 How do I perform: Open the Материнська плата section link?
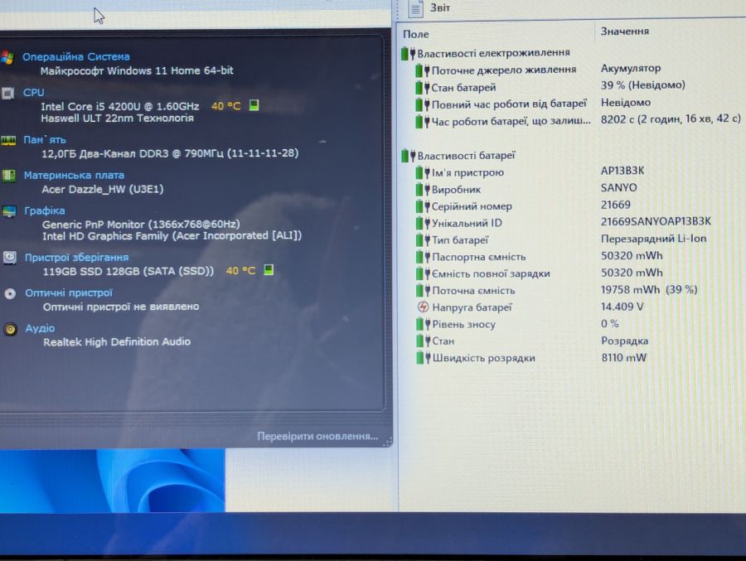click(x=75, y=175)
